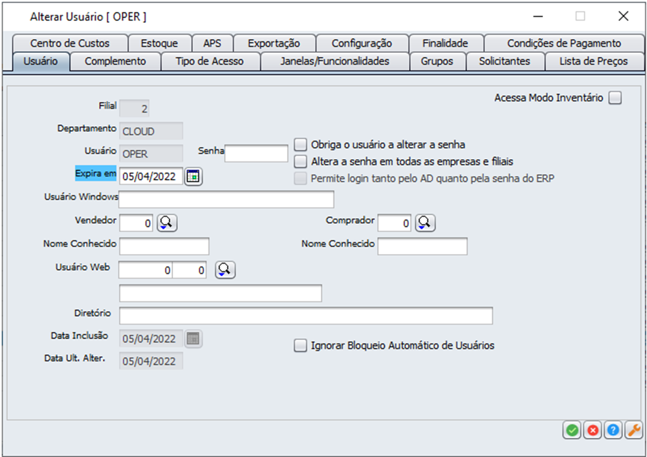Focus the Usuário Windows input field
Screen dimensions: 647x457
(x=226, y=199)
